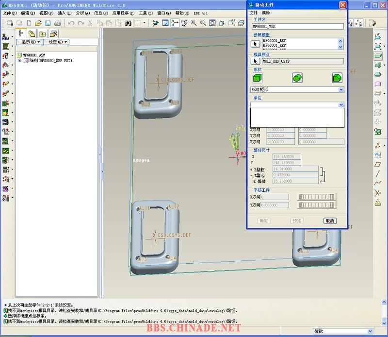Click the scissors cut icon
This screenshot has width=388, height=337.
click(90, 23)
